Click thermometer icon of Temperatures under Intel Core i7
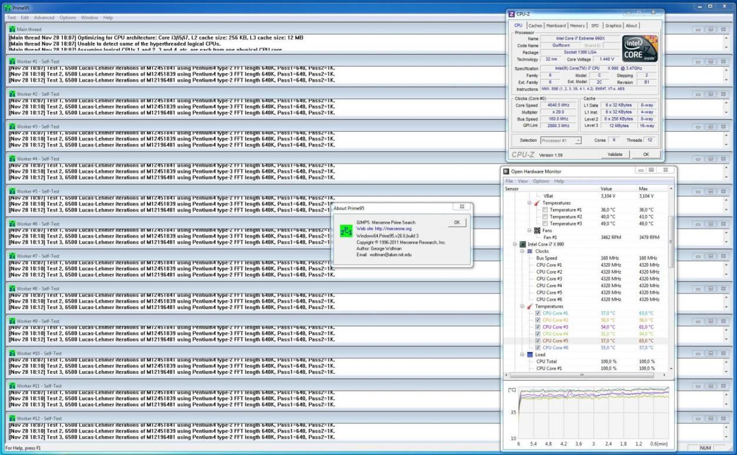 pyautogui.click(x=530, y=306)
